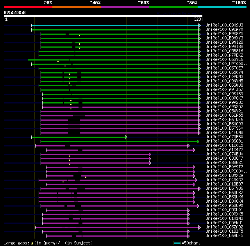Click the arrowhead ending the A5DU90 alignment
Screen dimensions: 250x246
click(x=198, y=206)
